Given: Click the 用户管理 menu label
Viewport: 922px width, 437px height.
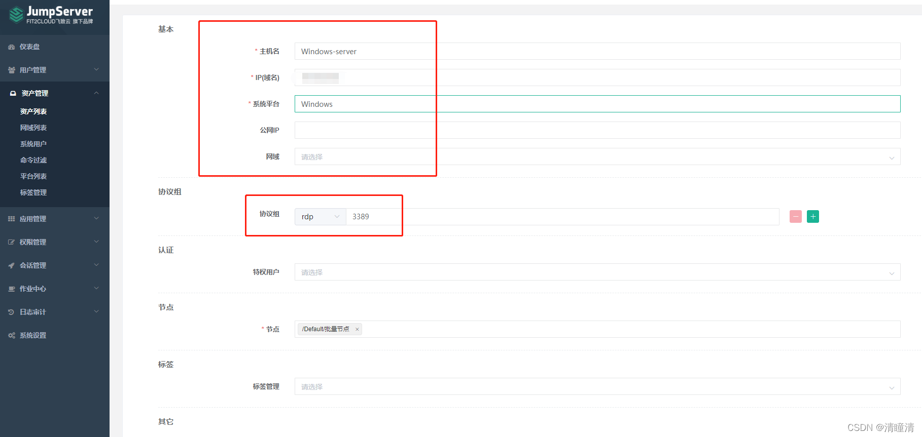Looking at the screenshot, I should coord(33,70).
